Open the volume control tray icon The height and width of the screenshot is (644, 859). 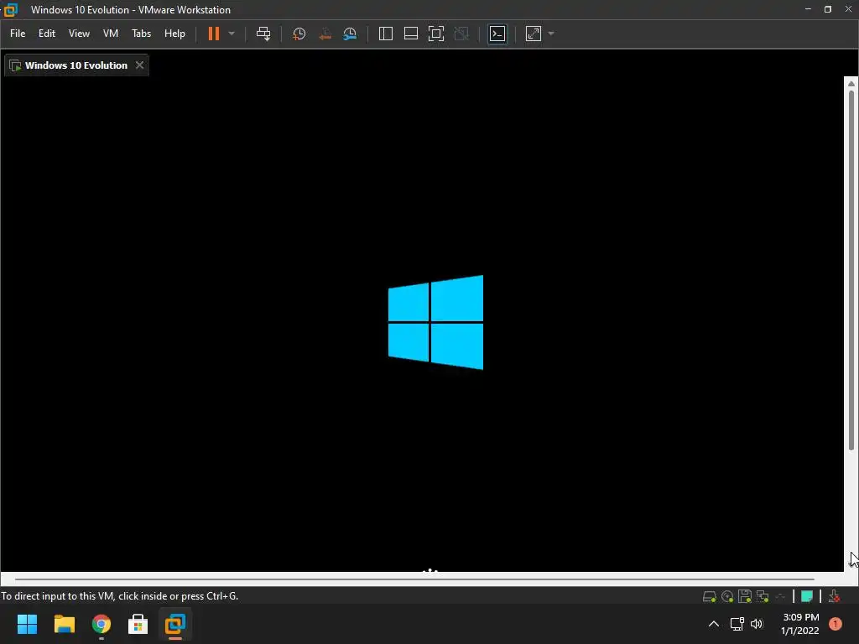[x=757, y=624]
